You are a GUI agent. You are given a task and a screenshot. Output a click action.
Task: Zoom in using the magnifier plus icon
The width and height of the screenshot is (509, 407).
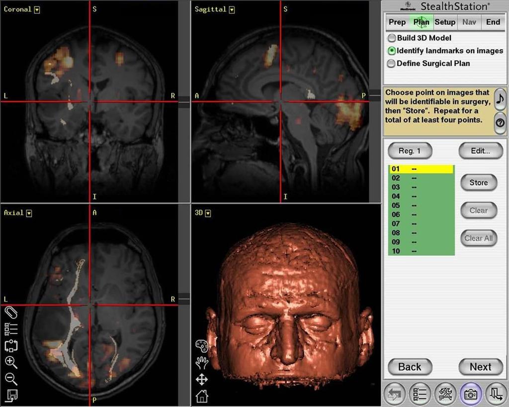click(x=11, y=362)
